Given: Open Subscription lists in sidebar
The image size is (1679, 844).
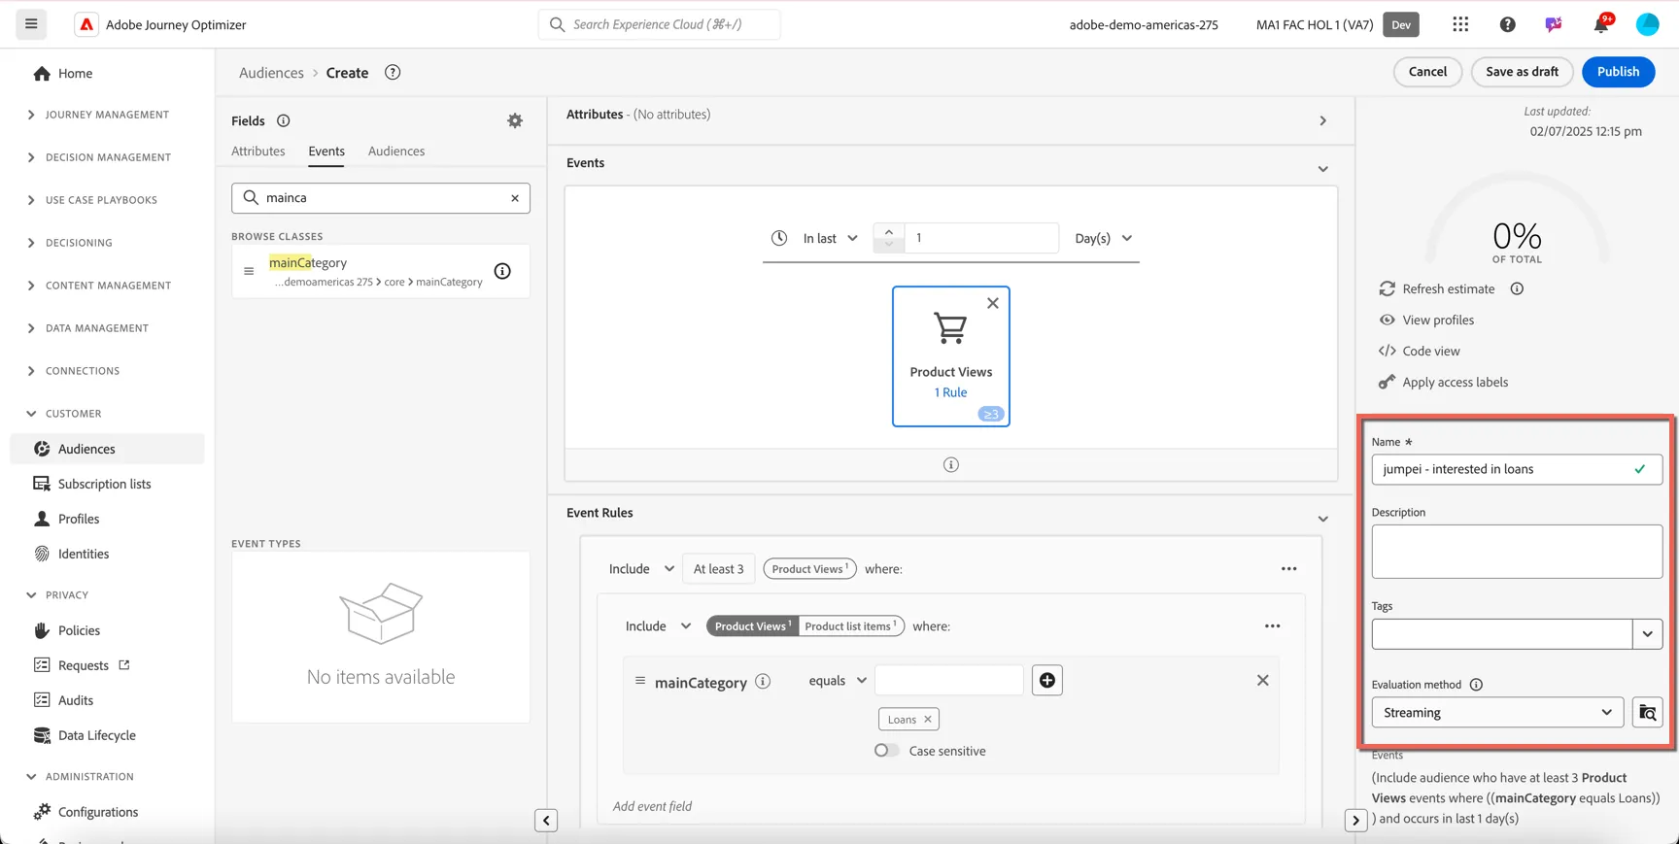Looking at the screenshot, I should [x=104, y=484].
